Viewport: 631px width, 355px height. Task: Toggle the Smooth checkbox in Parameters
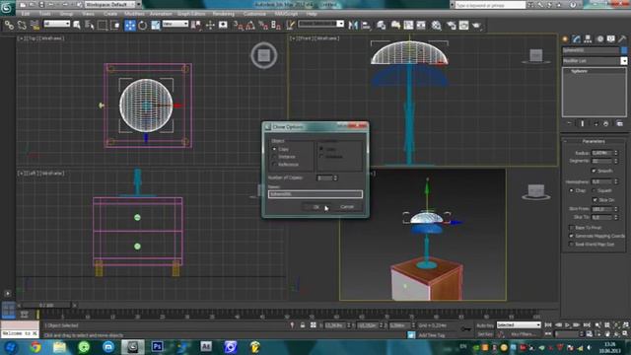pyautogui.click(x=594, y=171)
